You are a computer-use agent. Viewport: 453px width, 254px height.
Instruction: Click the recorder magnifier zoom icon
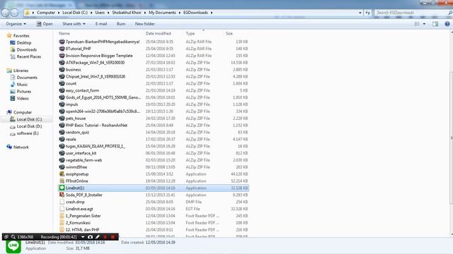[13, 237]
